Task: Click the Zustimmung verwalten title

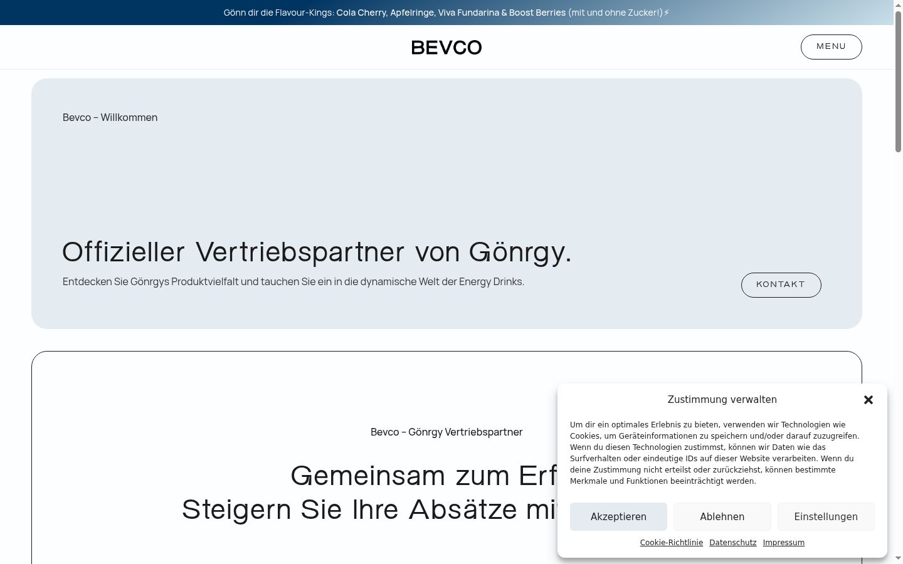Action: (x=722, y=400)
